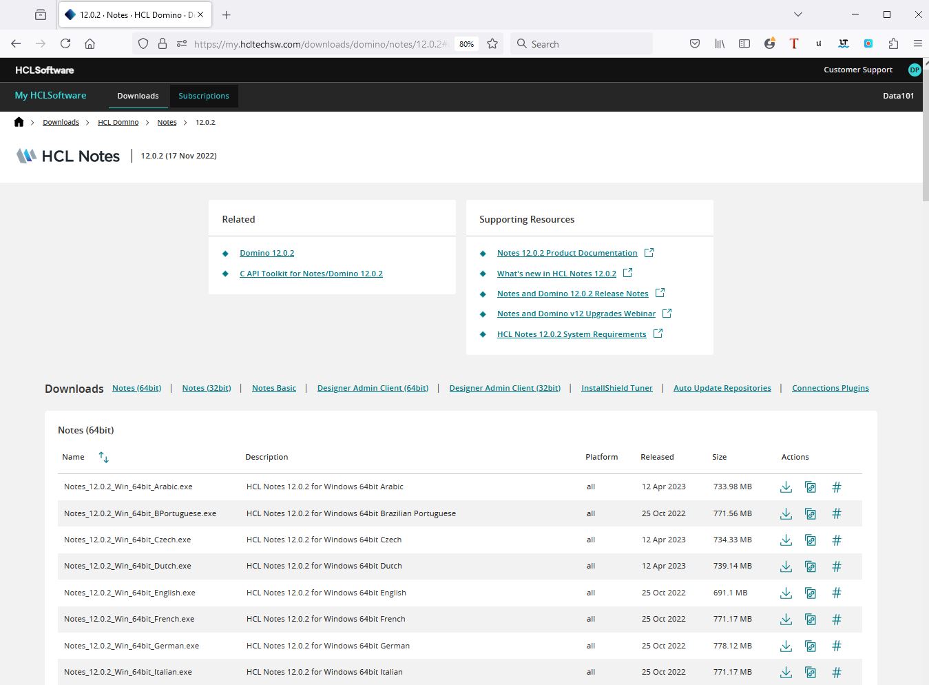Open the list-all-tabs chevron
Screen dimensions: 929x685
point(797,14)
